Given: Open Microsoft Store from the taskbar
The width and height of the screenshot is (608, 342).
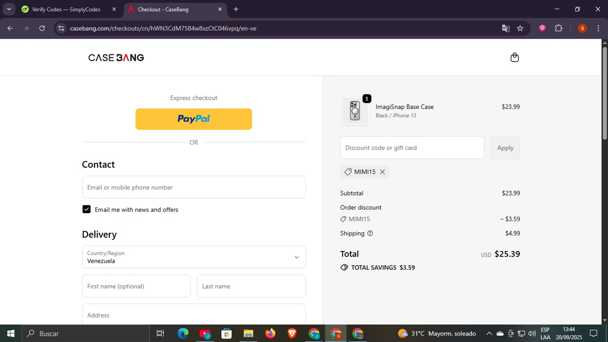Looking at the screenshot, I should [x=227, y=333].
